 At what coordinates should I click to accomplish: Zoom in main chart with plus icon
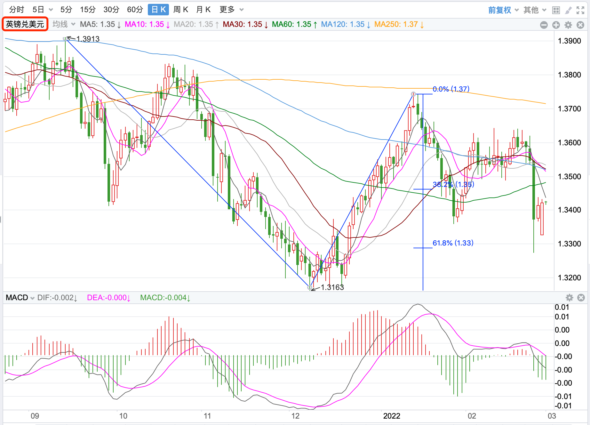(556, 25)
